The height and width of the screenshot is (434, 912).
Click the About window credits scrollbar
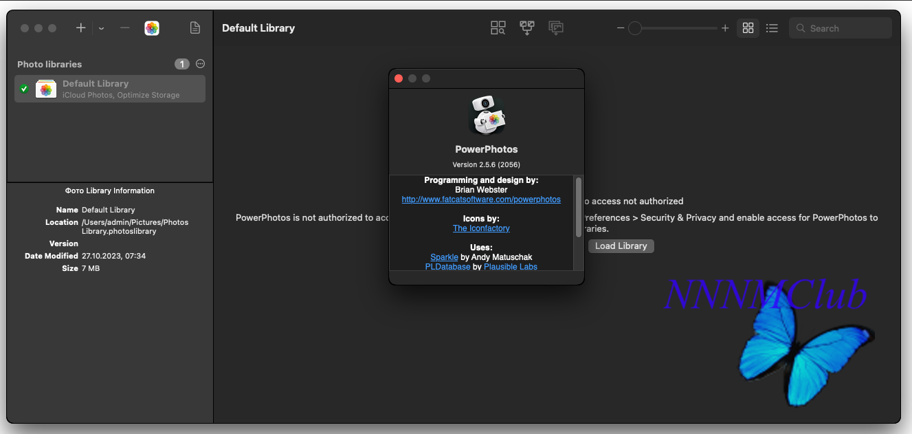pyautogui.click(x=579, y=207)
